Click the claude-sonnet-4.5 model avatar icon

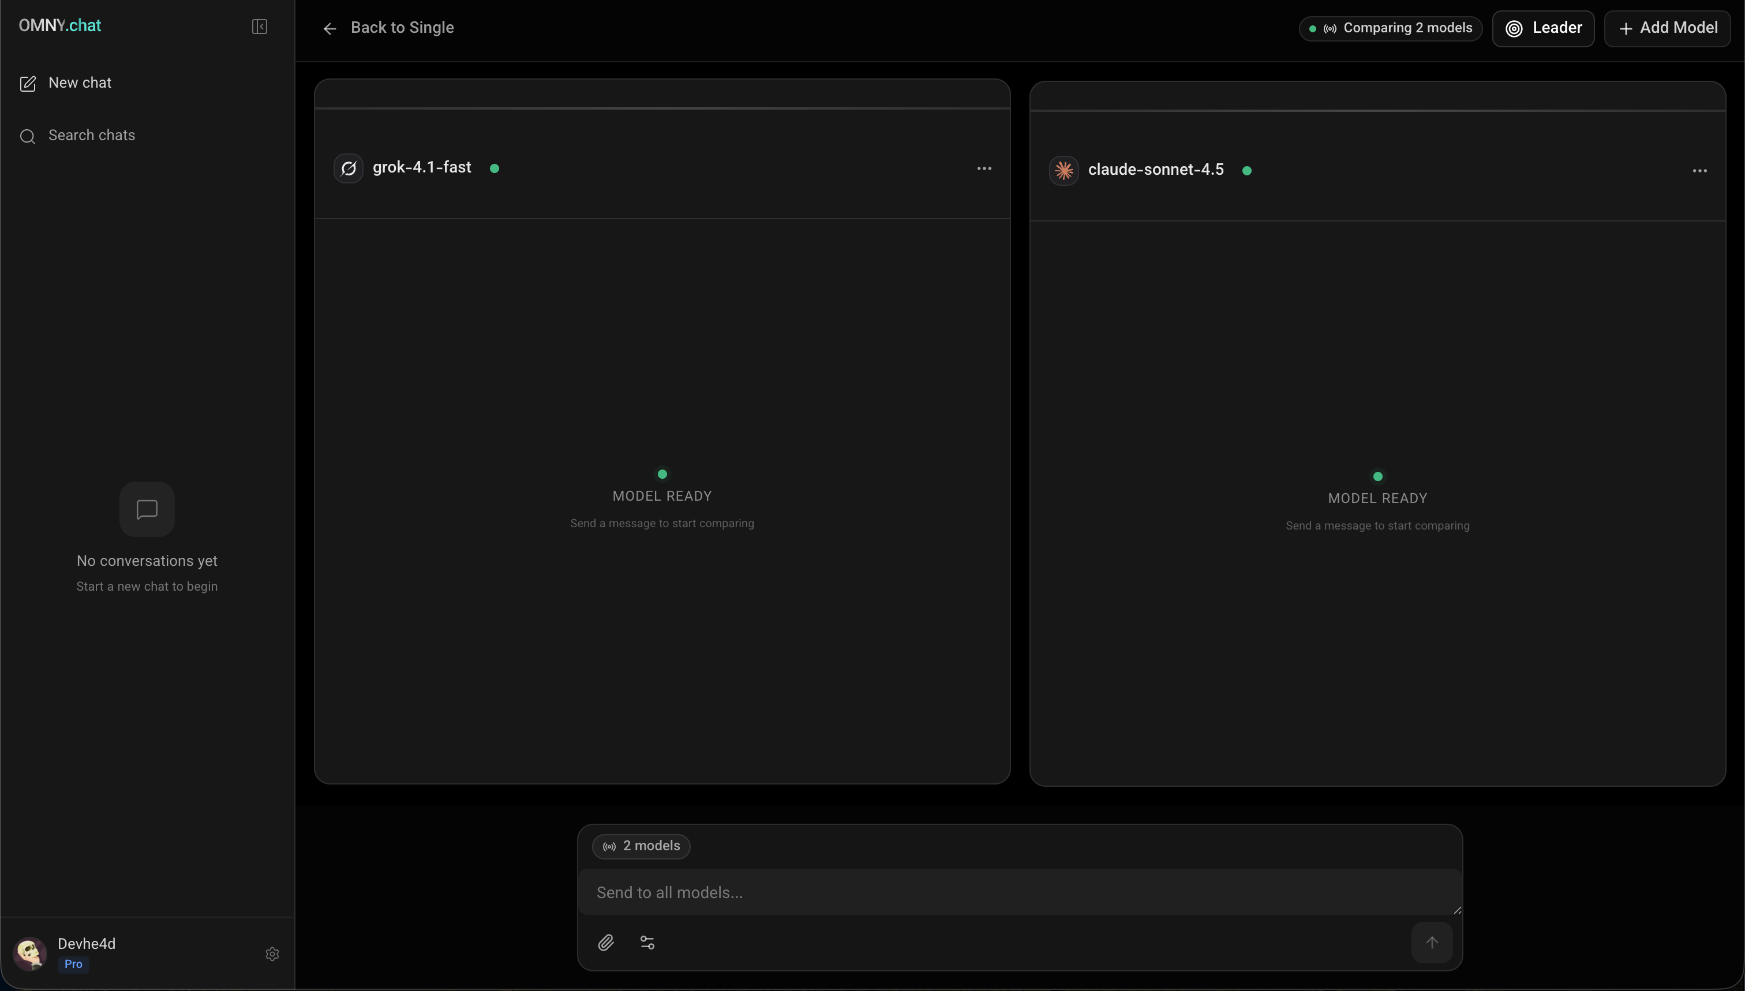click(x=1064, y=170)
